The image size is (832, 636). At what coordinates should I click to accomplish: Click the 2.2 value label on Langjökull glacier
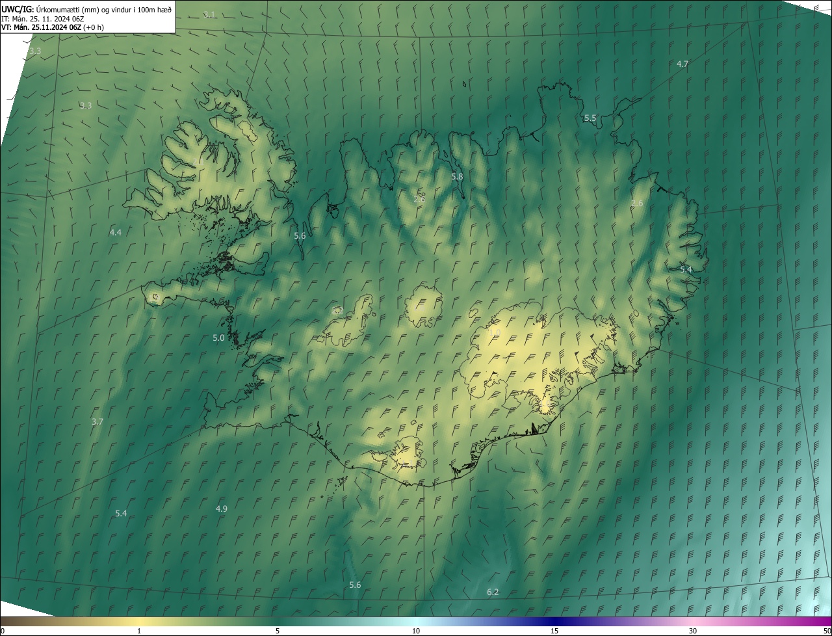[x=337, y=310]
